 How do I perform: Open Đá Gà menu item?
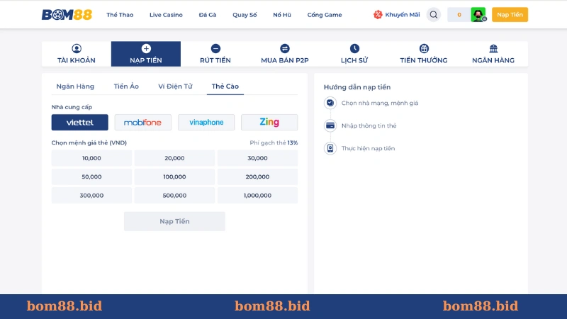[208, 15]
